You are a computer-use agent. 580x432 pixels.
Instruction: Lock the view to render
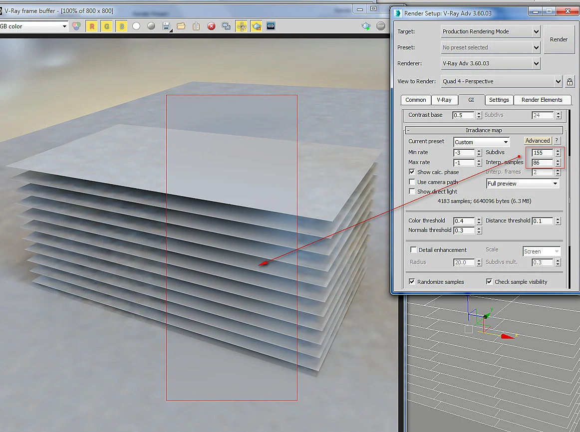tap(570, 81)
